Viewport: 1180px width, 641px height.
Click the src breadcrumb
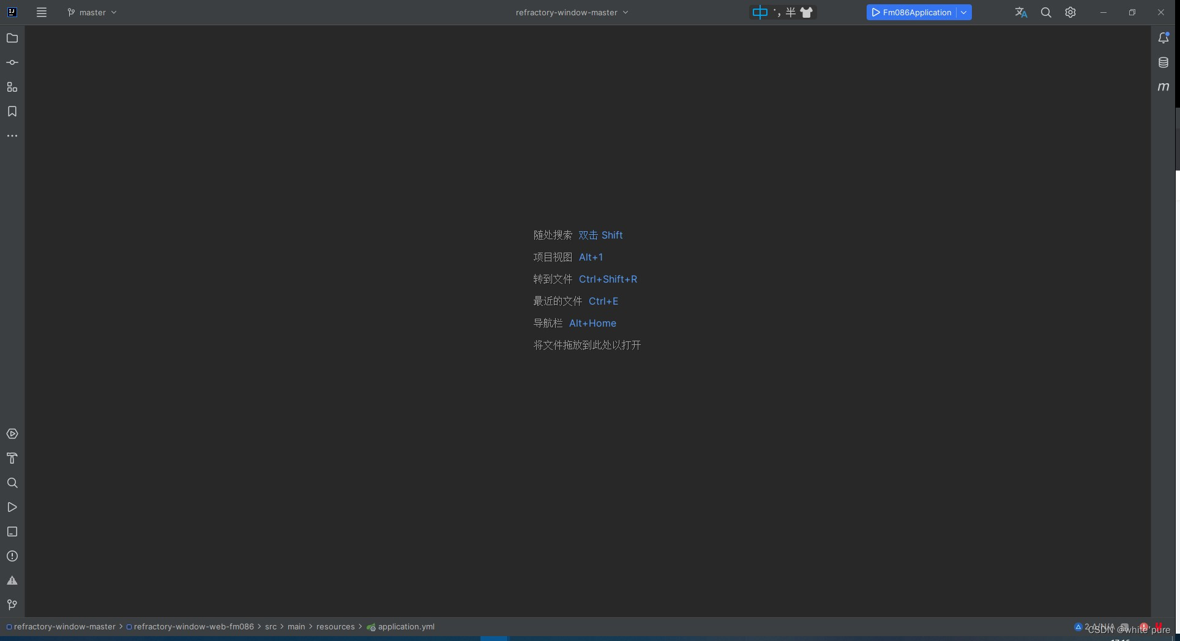[271, 626]
